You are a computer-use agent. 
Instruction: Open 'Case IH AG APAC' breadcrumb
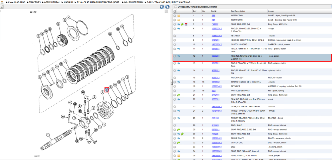point(17,2)
